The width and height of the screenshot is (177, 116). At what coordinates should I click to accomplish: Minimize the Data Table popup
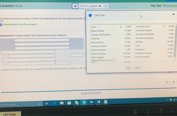pyautogui.click(x=174, y=14)
